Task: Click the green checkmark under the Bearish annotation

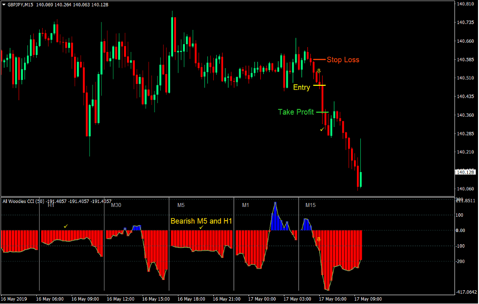Action: tap(202, 228)
